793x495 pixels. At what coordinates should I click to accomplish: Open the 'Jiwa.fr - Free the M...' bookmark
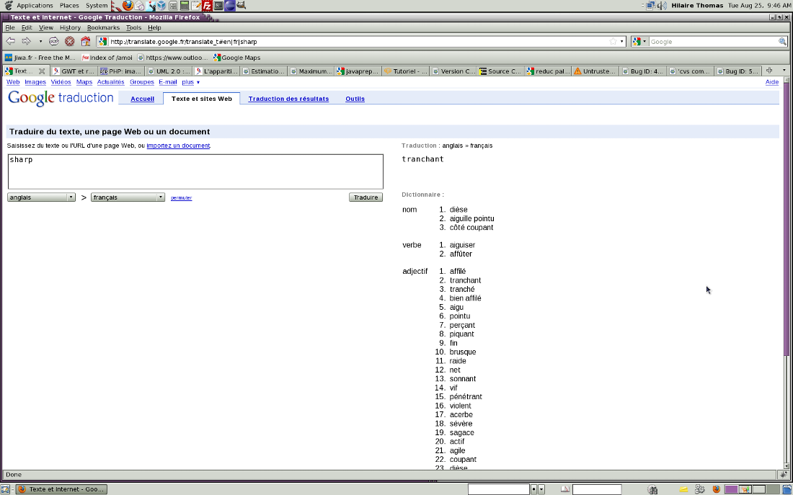(x=40, y=58)
